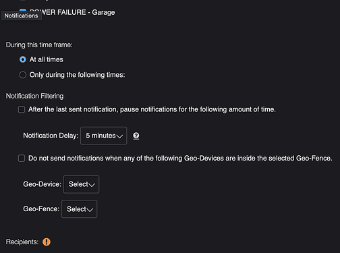
Task: Click the orange warning icon next to Recipients
Action: (47, 242)
